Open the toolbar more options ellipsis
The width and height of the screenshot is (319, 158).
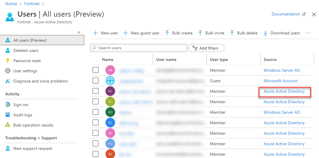click(x=308, y=33)
